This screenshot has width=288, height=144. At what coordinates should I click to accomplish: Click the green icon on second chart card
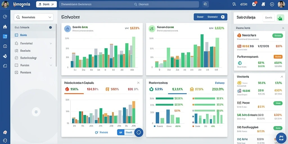tap(152, 29)
